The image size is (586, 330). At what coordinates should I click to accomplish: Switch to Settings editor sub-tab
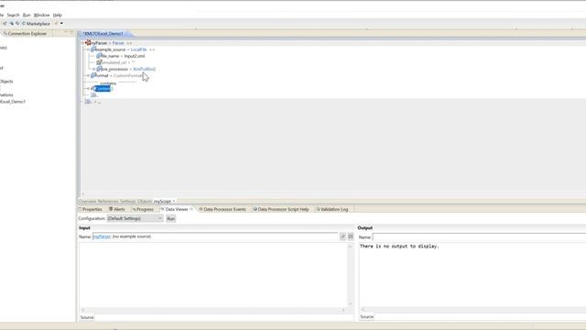pos(127,202)
